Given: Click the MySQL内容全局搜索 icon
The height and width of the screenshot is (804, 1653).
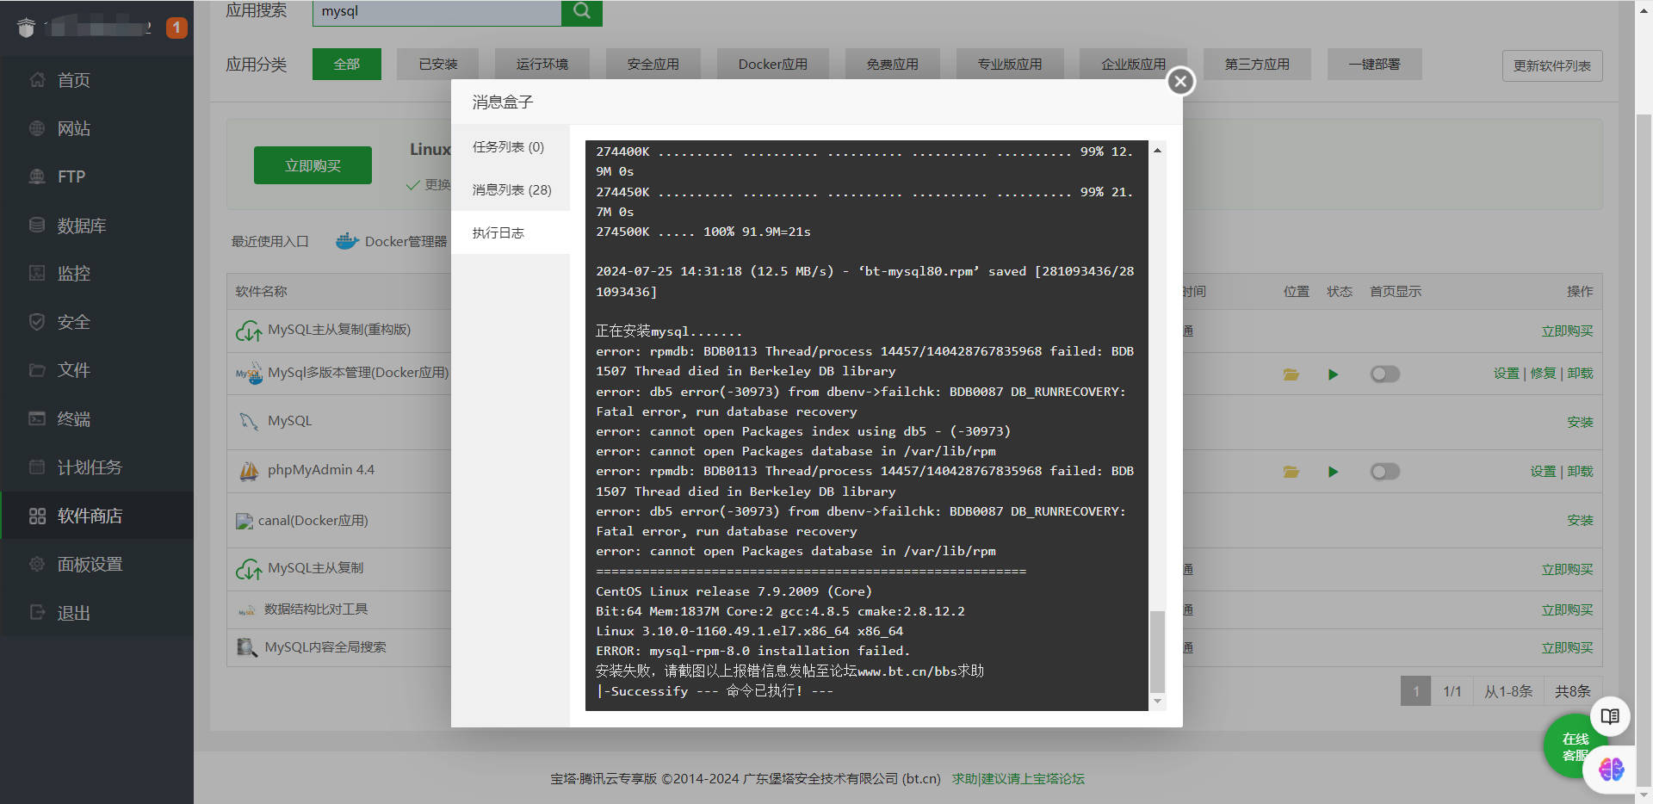Looking at the screenshot, I should [247, 647].
